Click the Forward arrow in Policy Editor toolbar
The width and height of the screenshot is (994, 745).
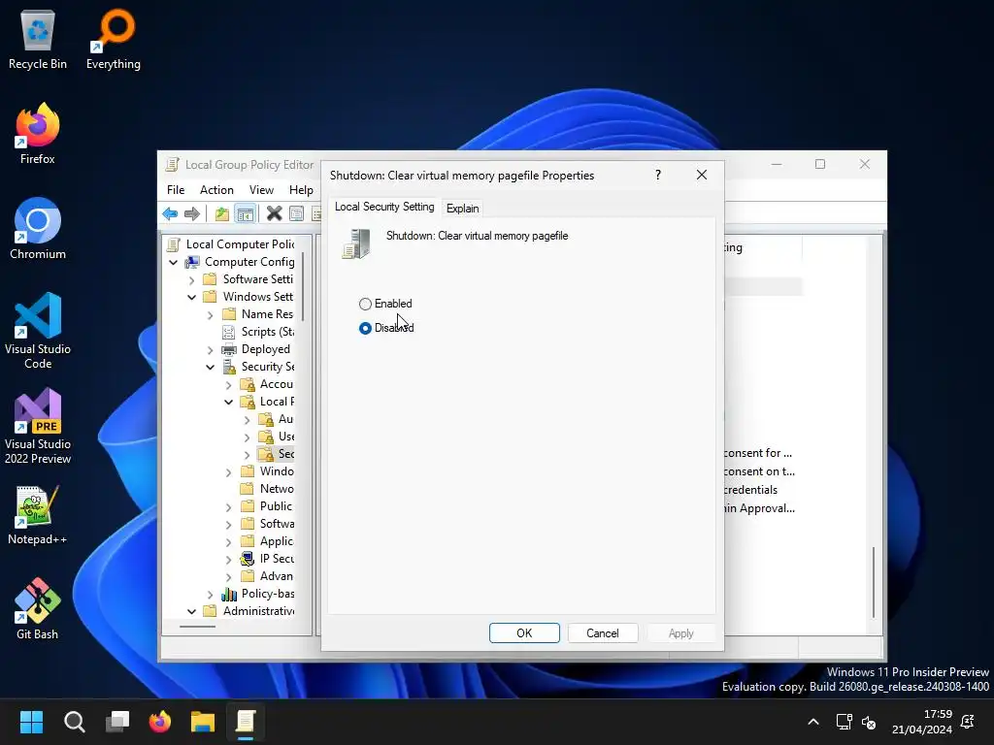coord(192,213)
